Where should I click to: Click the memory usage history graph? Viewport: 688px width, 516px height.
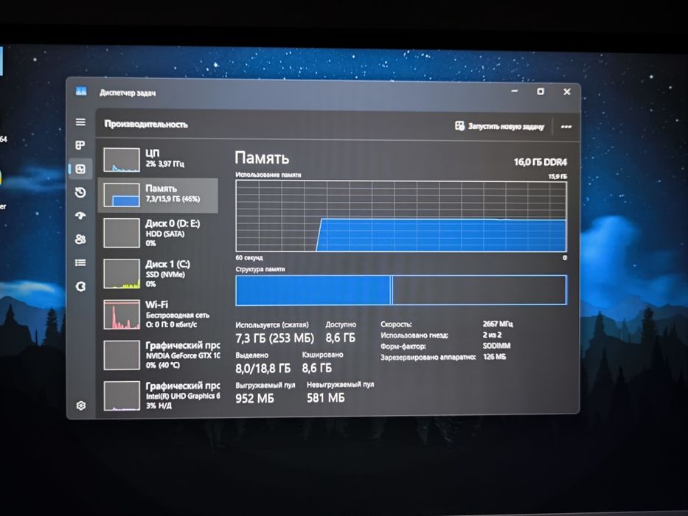click(401, 216)
